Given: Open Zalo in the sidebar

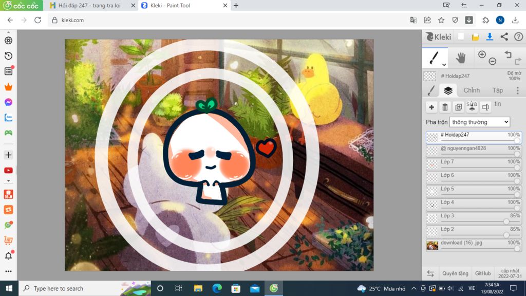Looking at the screenshot, I should point(8,118).
